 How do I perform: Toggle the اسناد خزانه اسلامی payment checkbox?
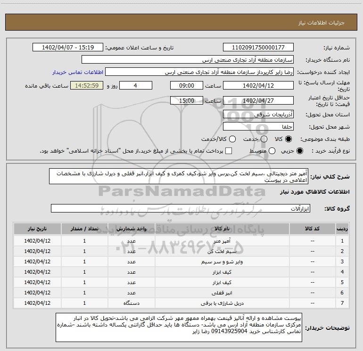(229, 151)
